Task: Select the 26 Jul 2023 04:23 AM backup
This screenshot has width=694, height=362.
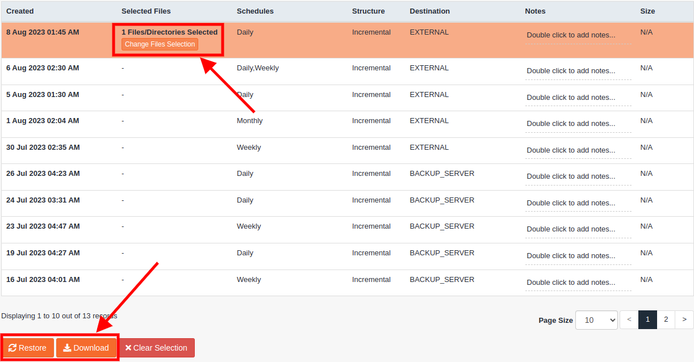Action: [43, 174]
